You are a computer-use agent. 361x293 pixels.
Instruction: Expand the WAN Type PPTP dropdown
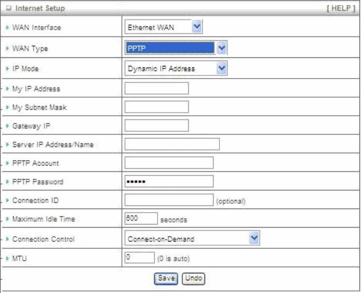tap(176, 48)
